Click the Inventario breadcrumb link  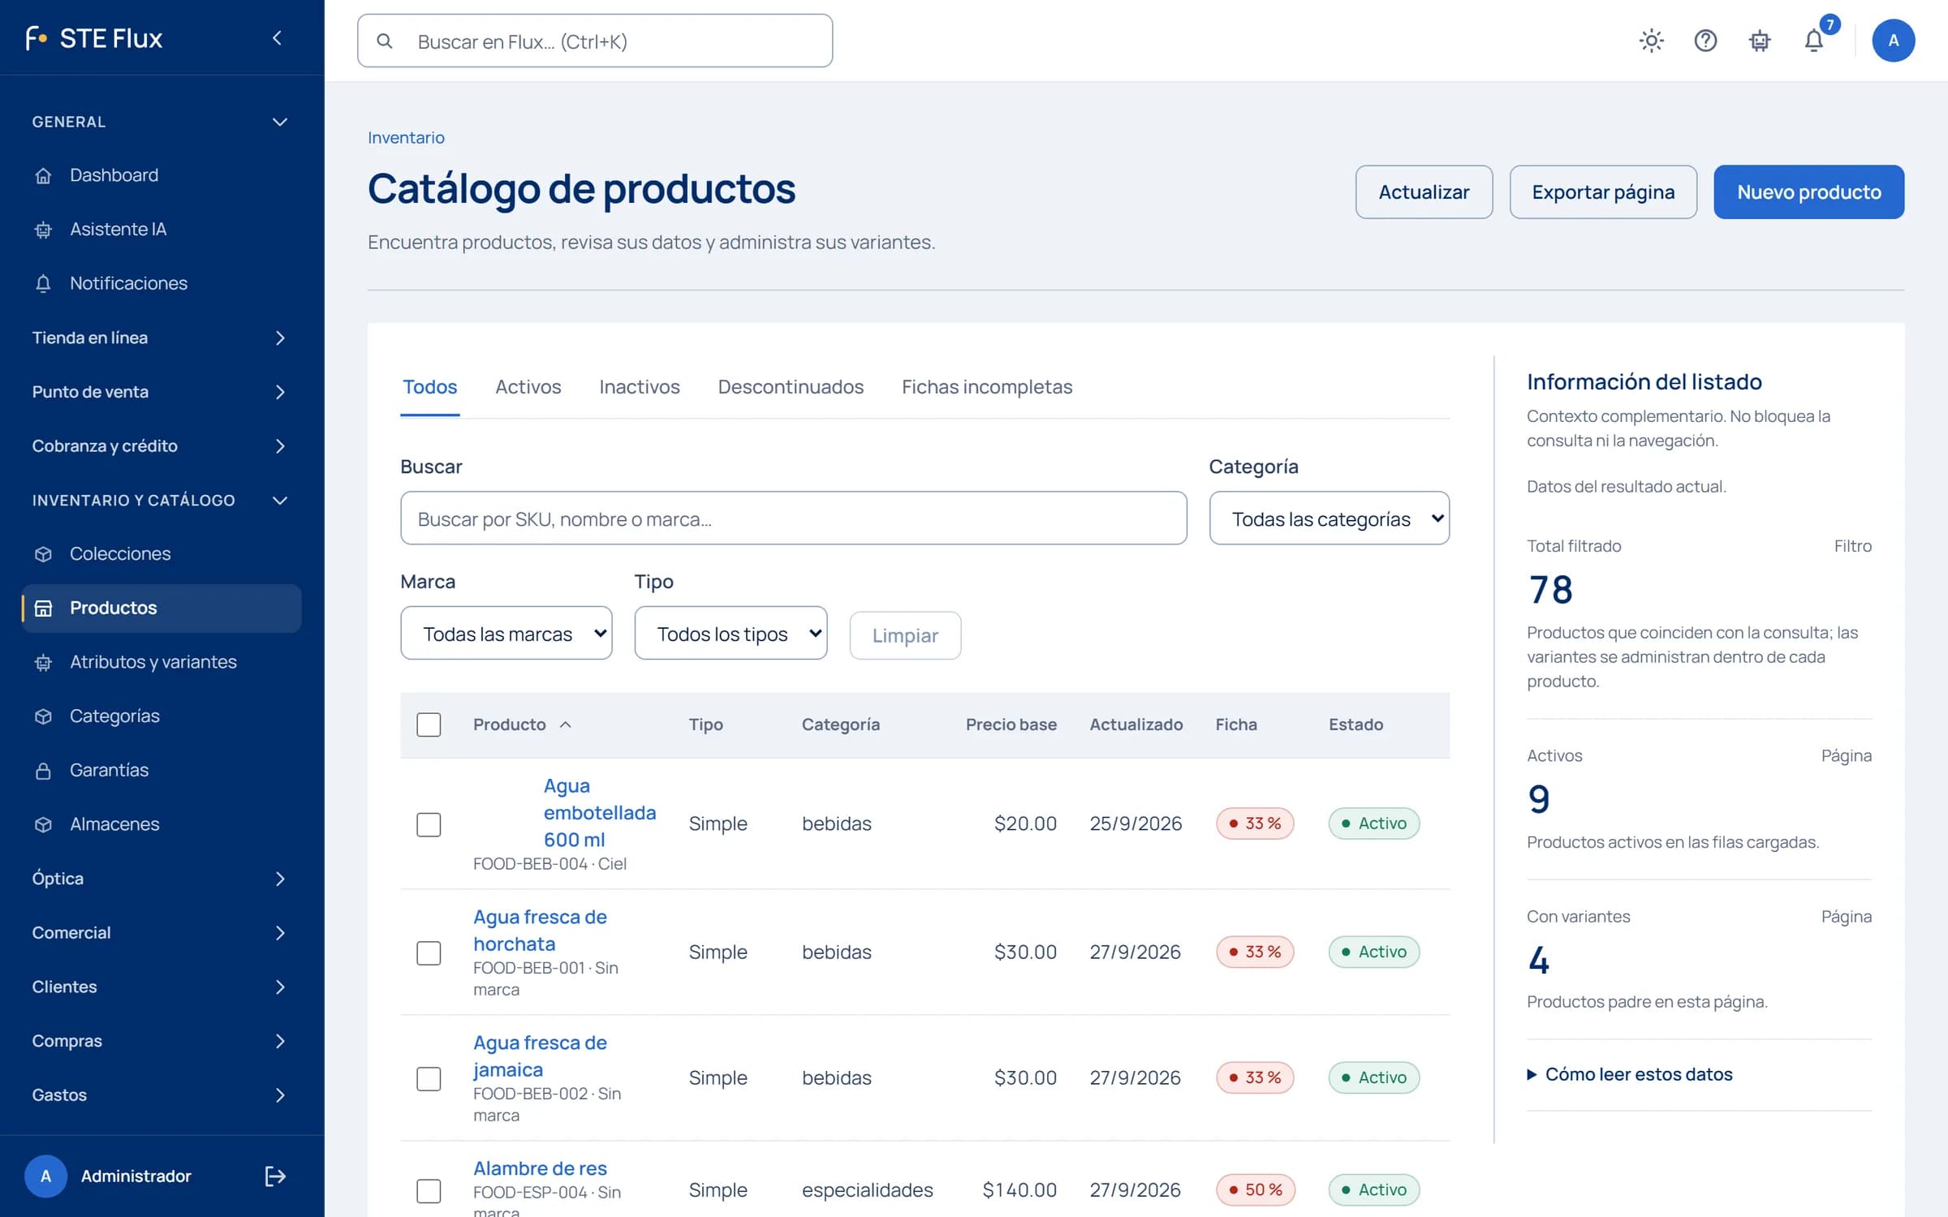pos(406,138)
